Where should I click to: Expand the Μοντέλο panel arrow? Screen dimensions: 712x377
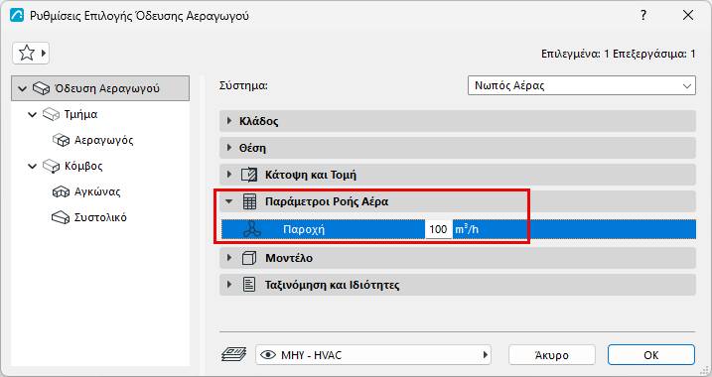[229, 258]
